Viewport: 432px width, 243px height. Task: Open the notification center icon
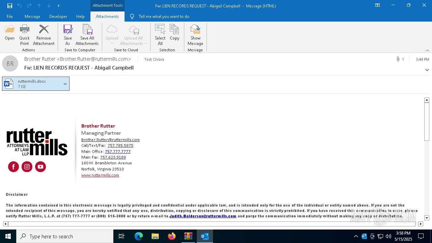pos(421,236)
